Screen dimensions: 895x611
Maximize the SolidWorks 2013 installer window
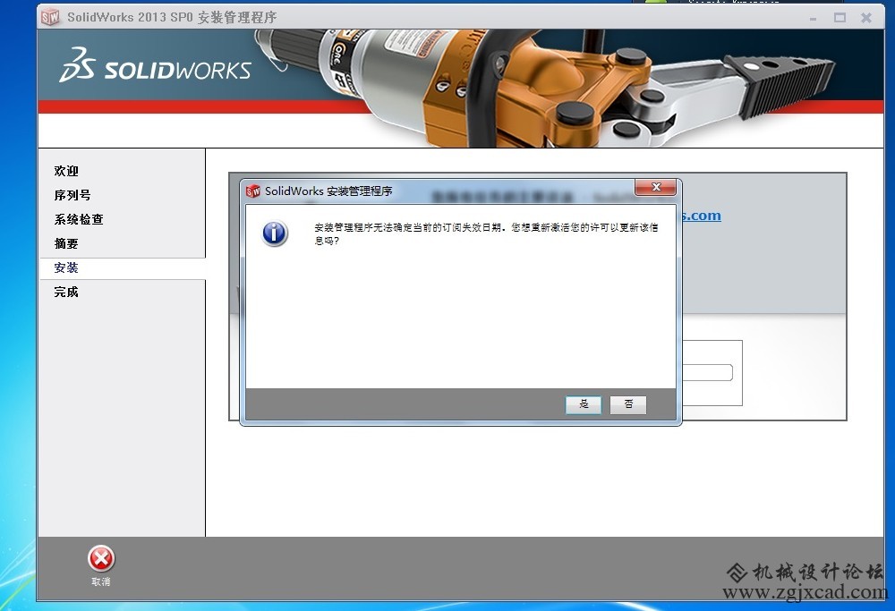point(840,18)
